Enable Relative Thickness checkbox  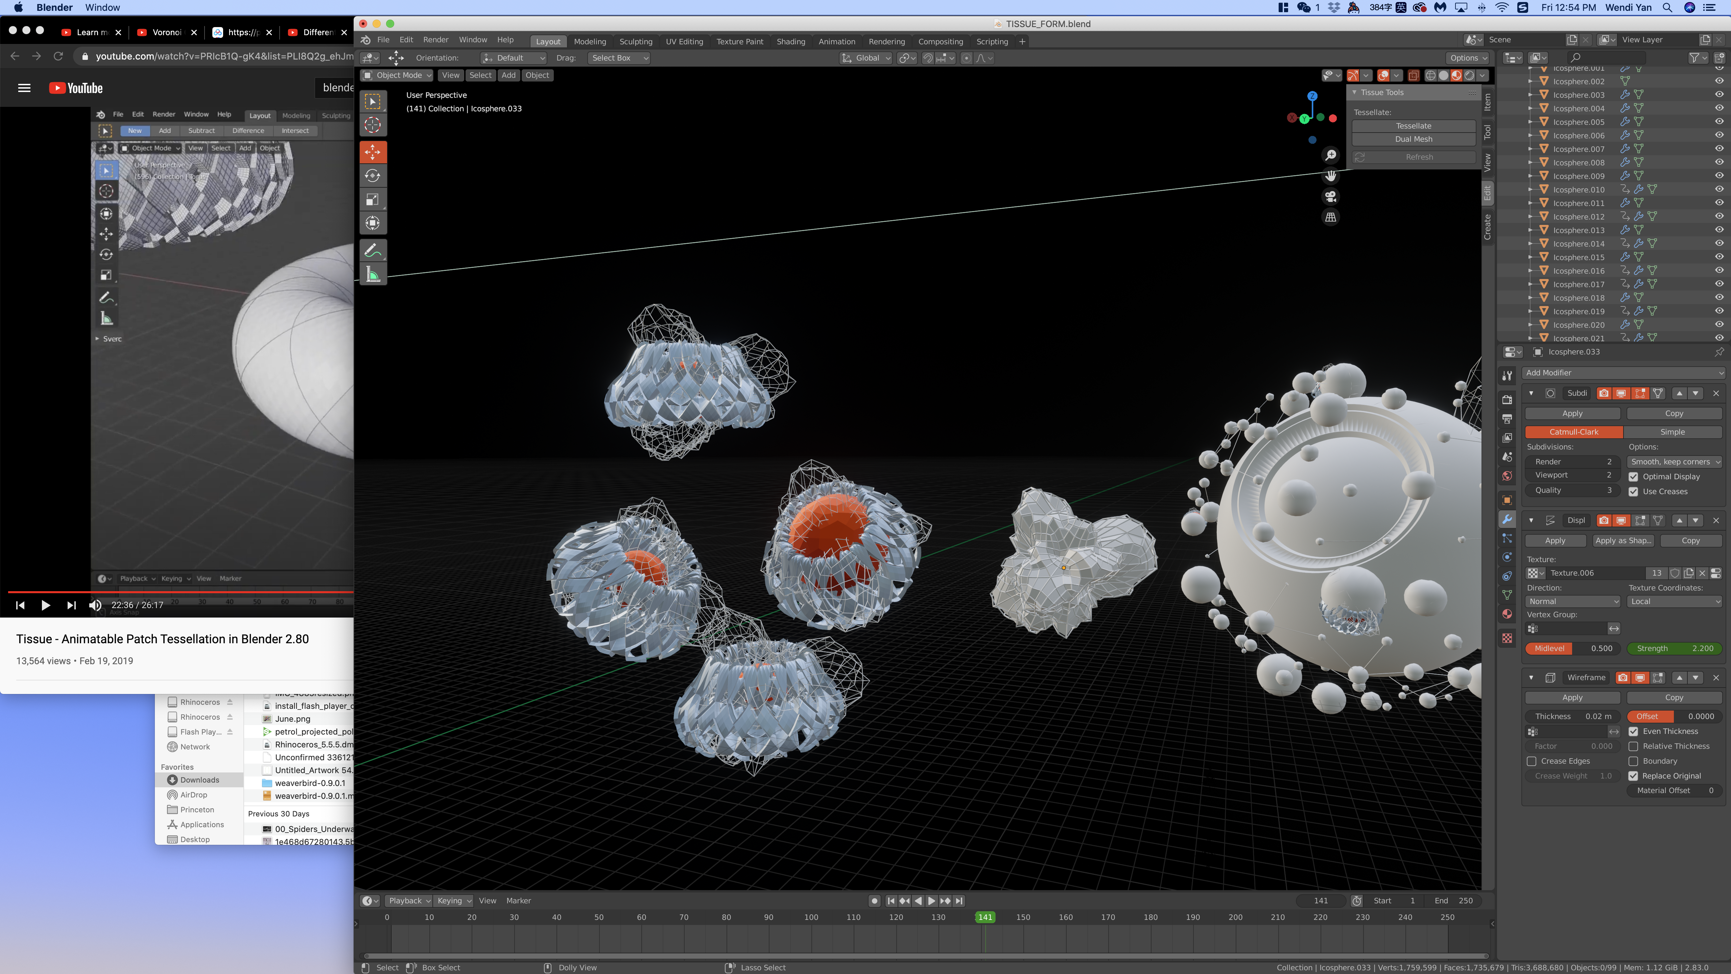(1634, 746)
